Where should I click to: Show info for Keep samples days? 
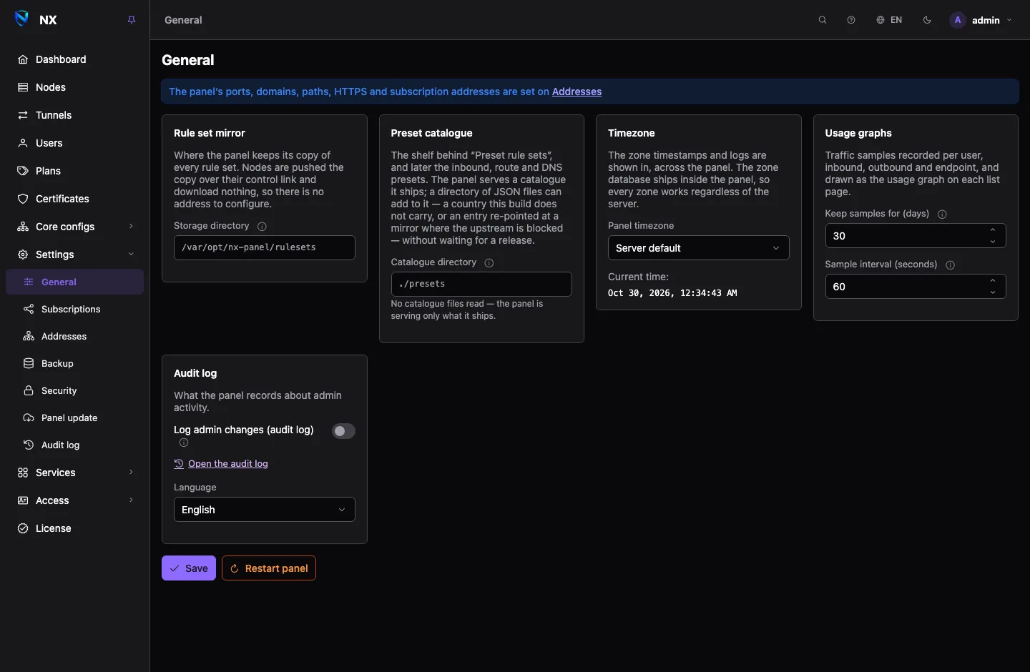[x=942, y=214]
